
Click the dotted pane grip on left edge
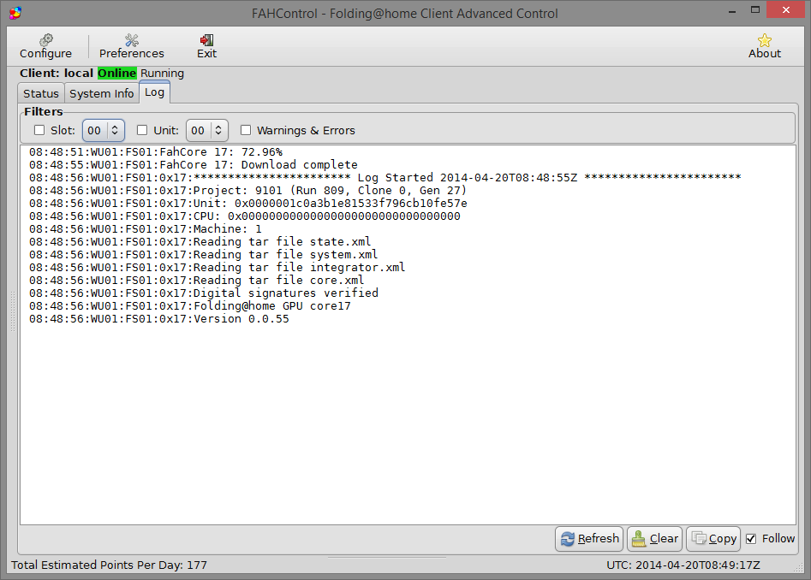pyautogui.click(x=13, y=311)
